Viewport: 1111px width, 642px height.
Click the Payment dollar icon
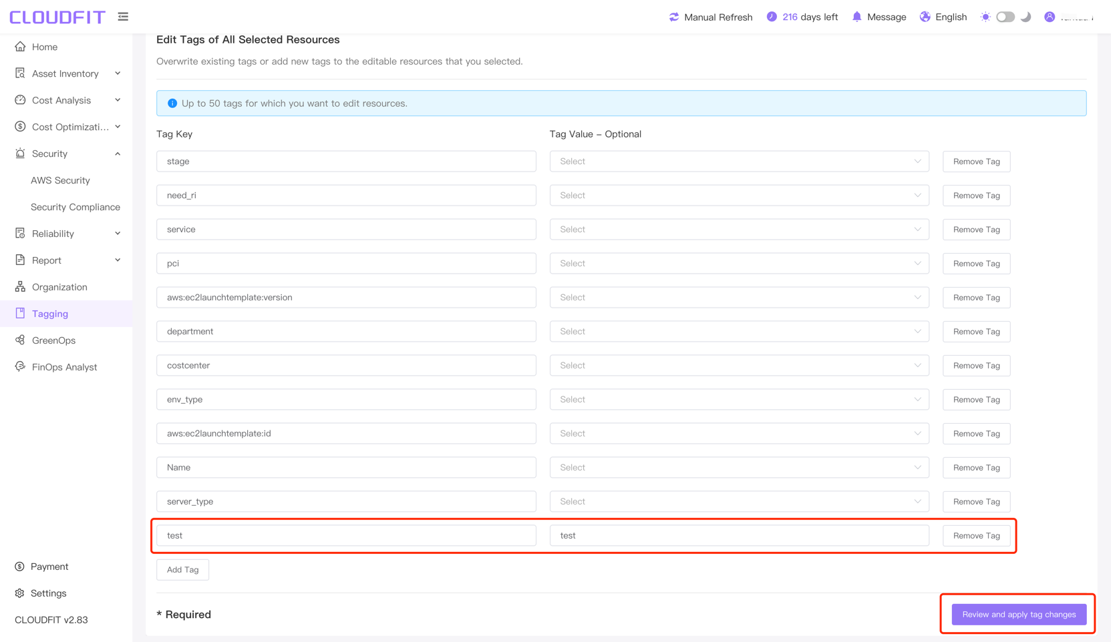19,567
